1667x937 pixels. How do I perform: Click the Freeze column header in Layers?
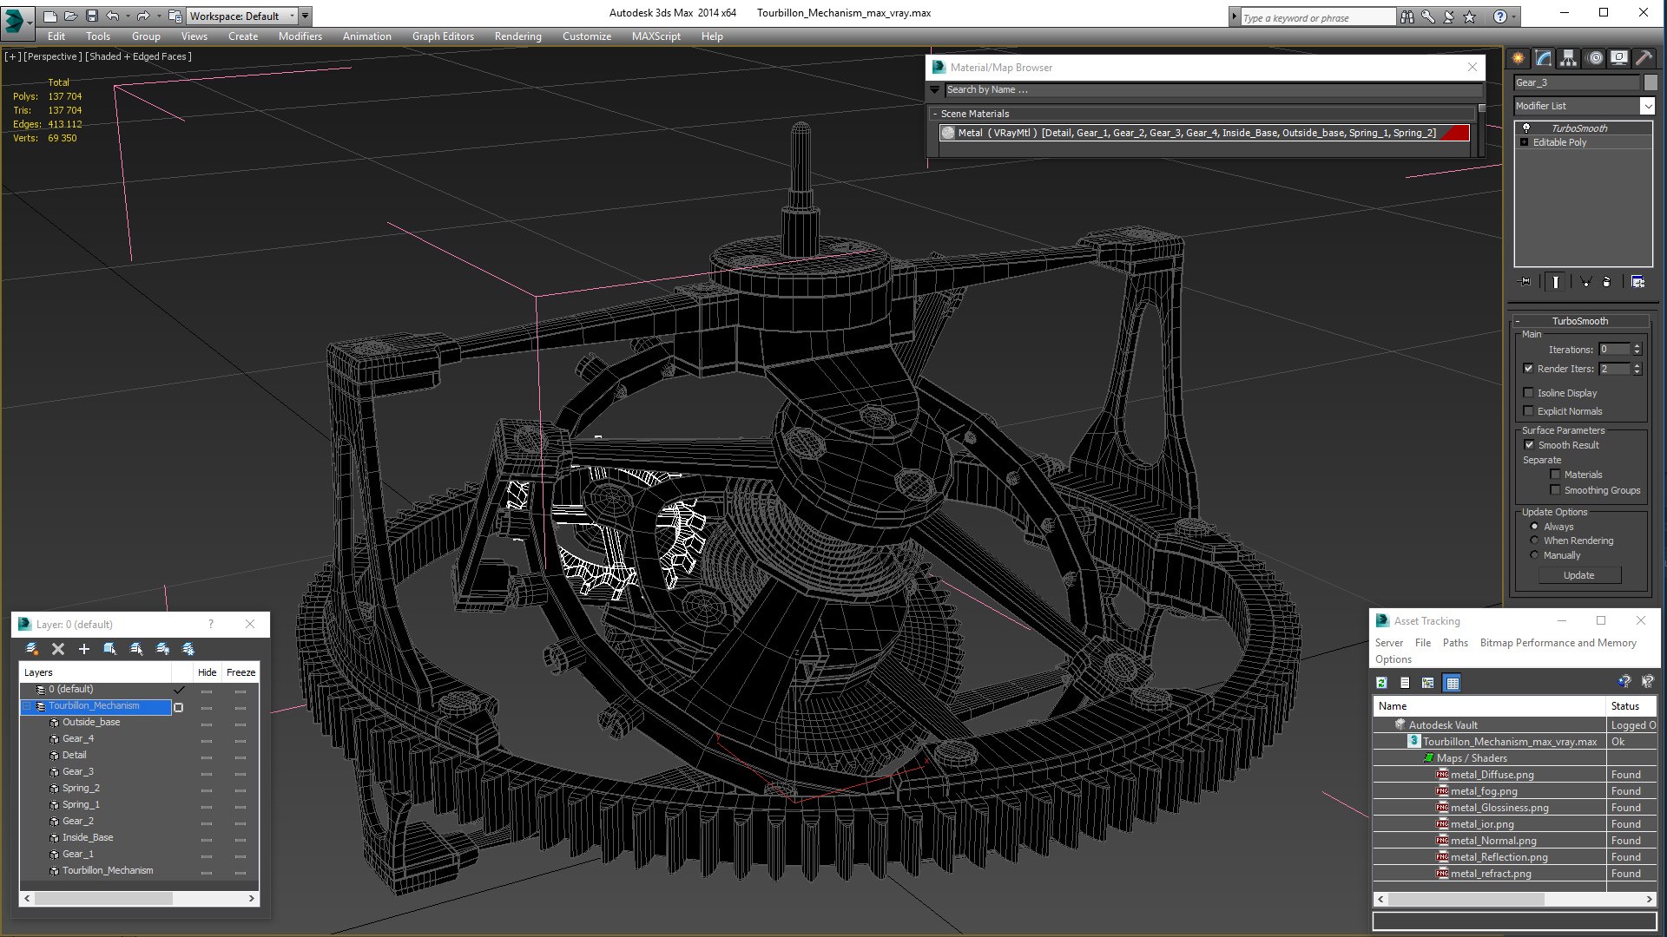click(240, 672)
